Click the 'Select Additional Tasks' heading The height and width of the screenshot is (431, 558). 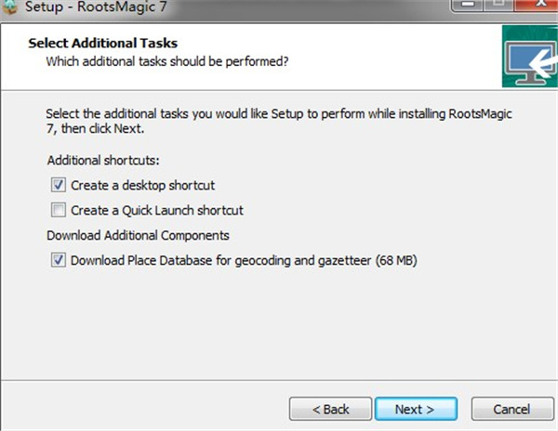point(103,43)
